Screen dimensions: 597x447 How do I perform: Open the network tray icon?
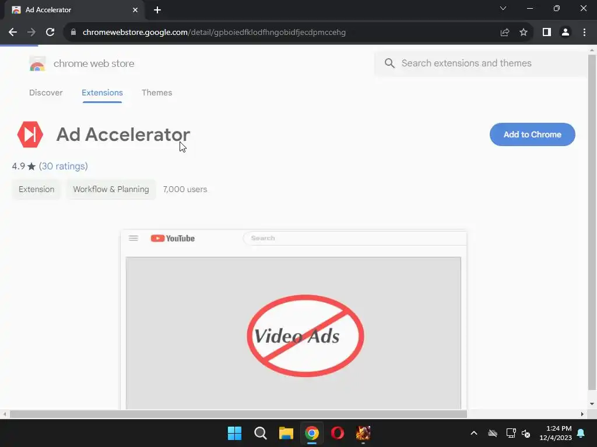pyautogui.click(x=511, y=433)
